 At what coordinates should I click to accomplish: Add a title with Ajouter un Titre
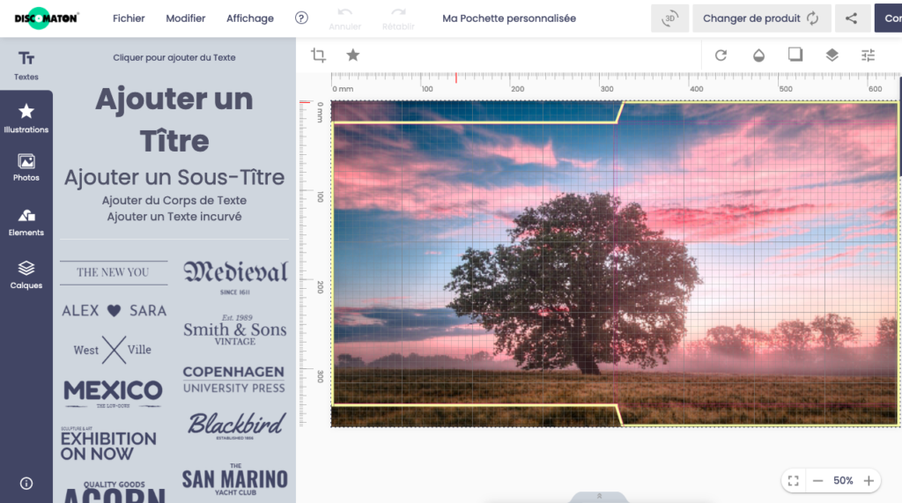click(174, 120)
